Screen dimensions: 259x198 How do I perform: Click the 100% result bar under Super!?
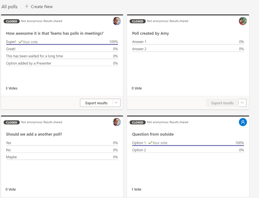point(62,45)
